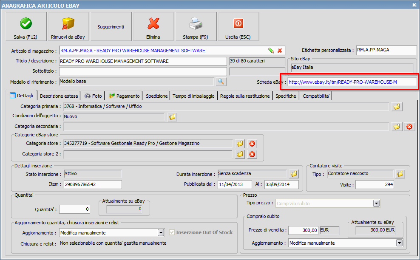The image size is (420, 260).
Task: Expand the Prezzo Aggiornamento dropdown arrow
Action: click(x=399, y=243)
